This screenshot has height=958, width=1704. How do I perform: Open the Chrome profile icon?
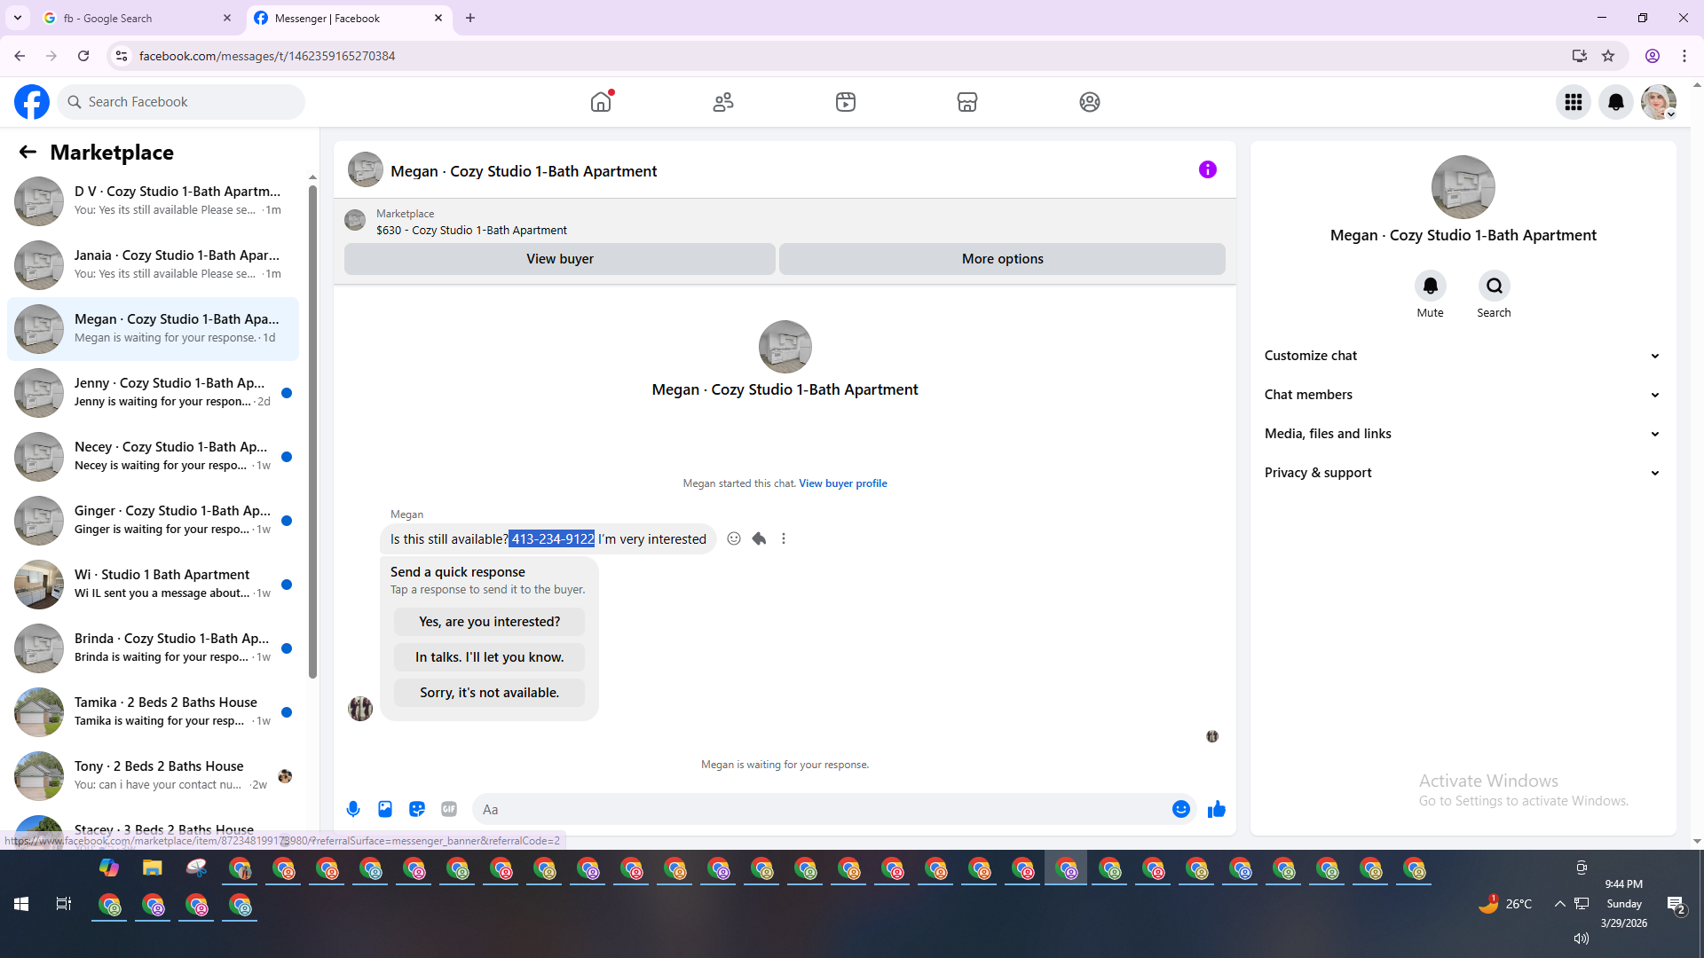click(1653, 56)
